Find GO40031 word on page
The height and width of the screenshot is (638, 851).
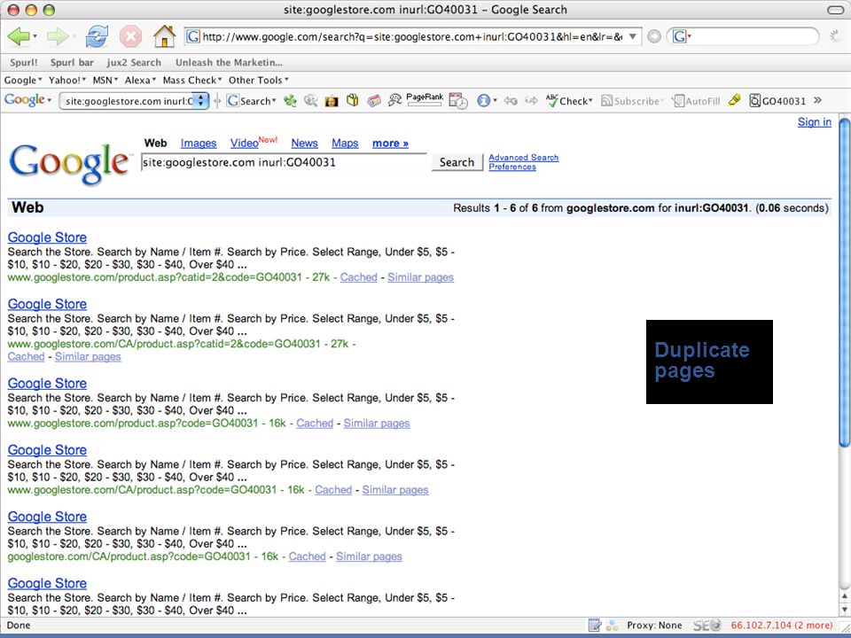click(777, 101)
